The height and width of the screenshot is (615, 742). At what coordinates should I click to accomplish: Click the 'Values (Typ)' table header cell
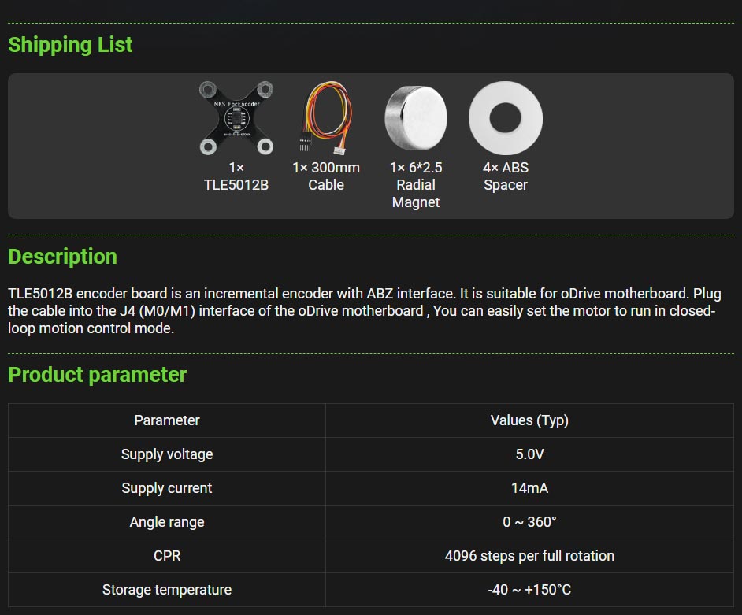tap(529, 420)
